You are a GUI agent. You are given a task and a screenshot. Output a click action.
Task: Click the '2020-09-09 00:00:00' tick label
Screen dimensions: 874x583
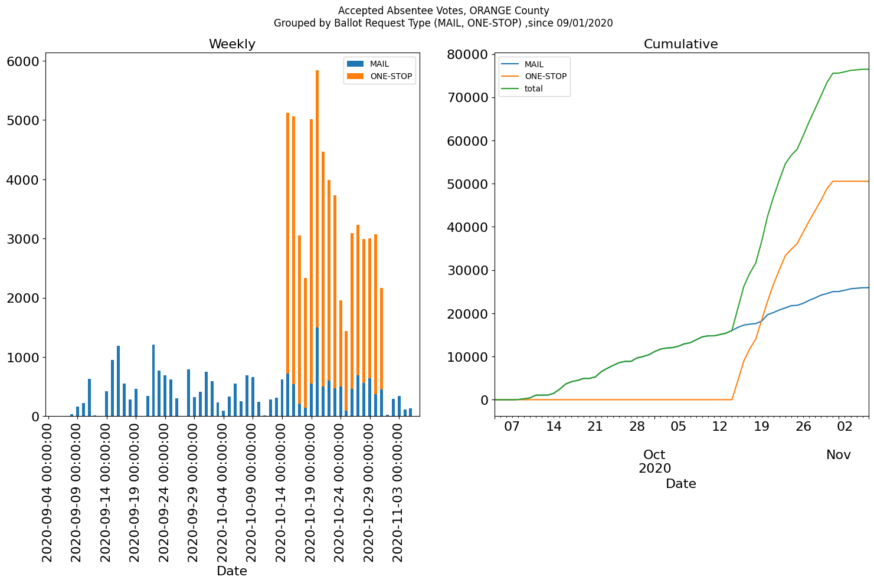click(77, 493)
